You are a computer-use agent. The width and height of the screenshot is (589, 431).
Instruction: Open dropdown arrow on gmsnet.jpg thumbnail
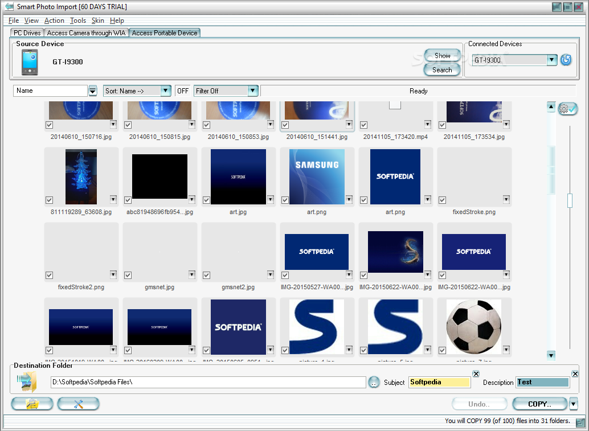[192, 274]
